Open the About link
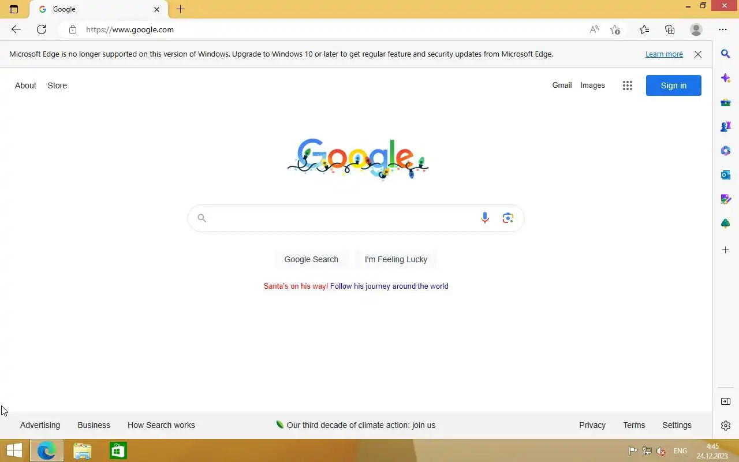The image size is (739, 462). coord(25,85)
